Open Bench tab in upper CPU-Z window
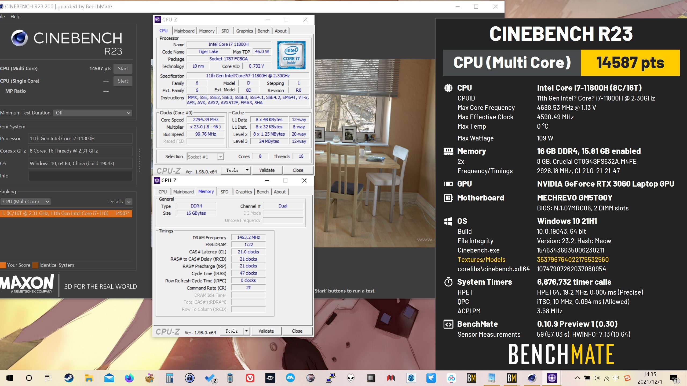The image size is (687, 386). pyautogui.click(x=263, y=31)
